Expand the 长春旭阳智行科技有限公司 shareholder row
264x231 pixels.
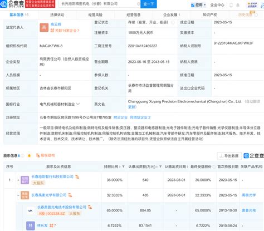pos(18,180)
